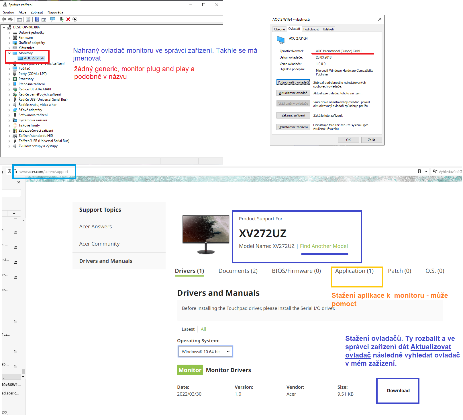
Task: Open the Nápověda menu
Action: click(x=55, y=12)
